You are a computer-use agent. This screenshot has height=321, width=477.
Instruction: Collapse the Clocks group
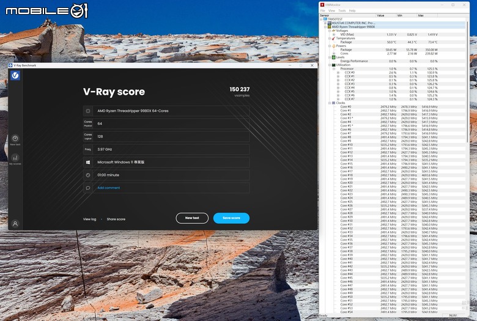pyautogui.click(x=330, y=103)
